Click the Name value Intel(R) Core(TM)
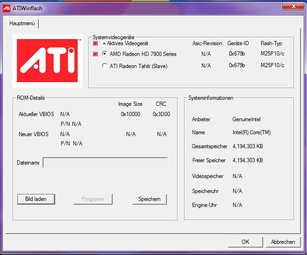Image resolution: width=307 pixels, height=255 pixels. pyautogui.click(x=251, y=132)
